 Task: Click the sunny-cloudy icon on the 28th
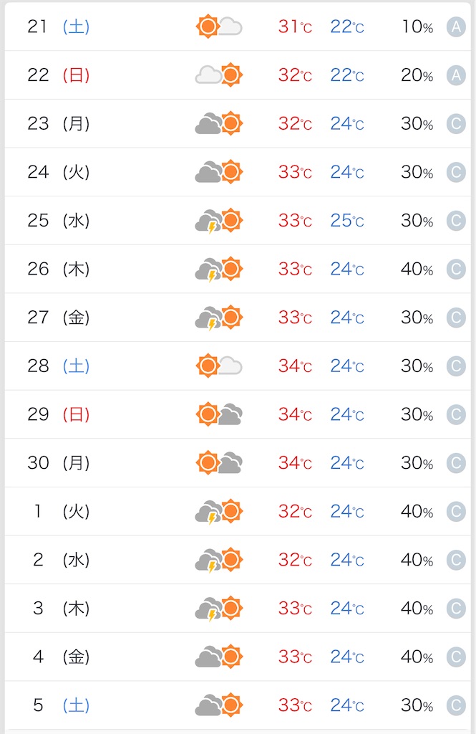pos(219,366)
